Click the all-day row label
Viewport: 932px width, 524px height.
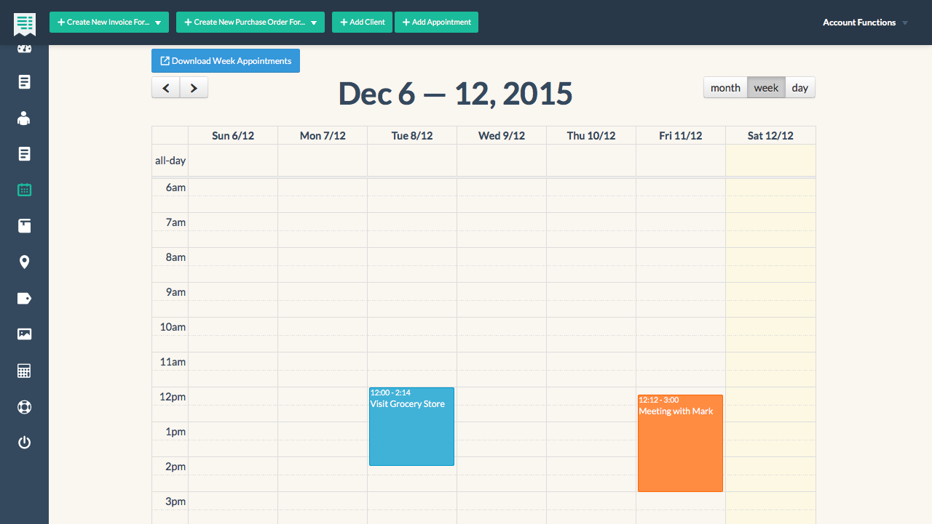click(x=170, y=160)
